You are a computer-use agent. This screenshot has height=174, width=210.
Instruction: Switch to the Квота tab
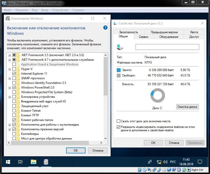(x=194, y=32)
